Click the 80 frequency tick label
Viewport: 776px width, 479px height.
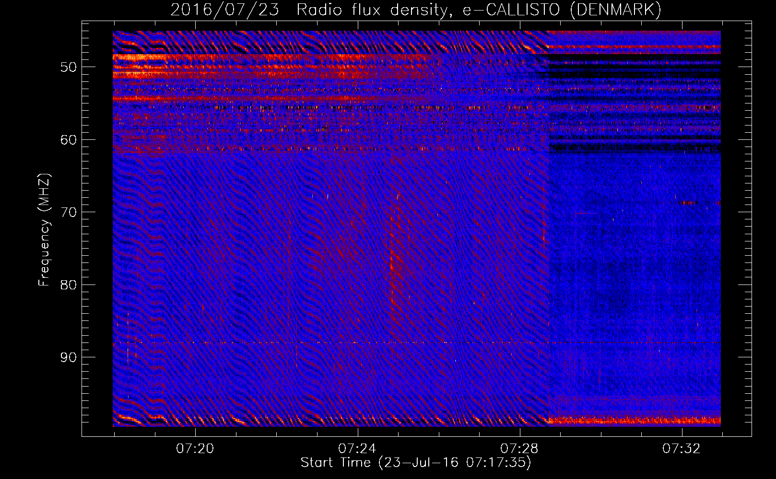[x=69, y=285]
